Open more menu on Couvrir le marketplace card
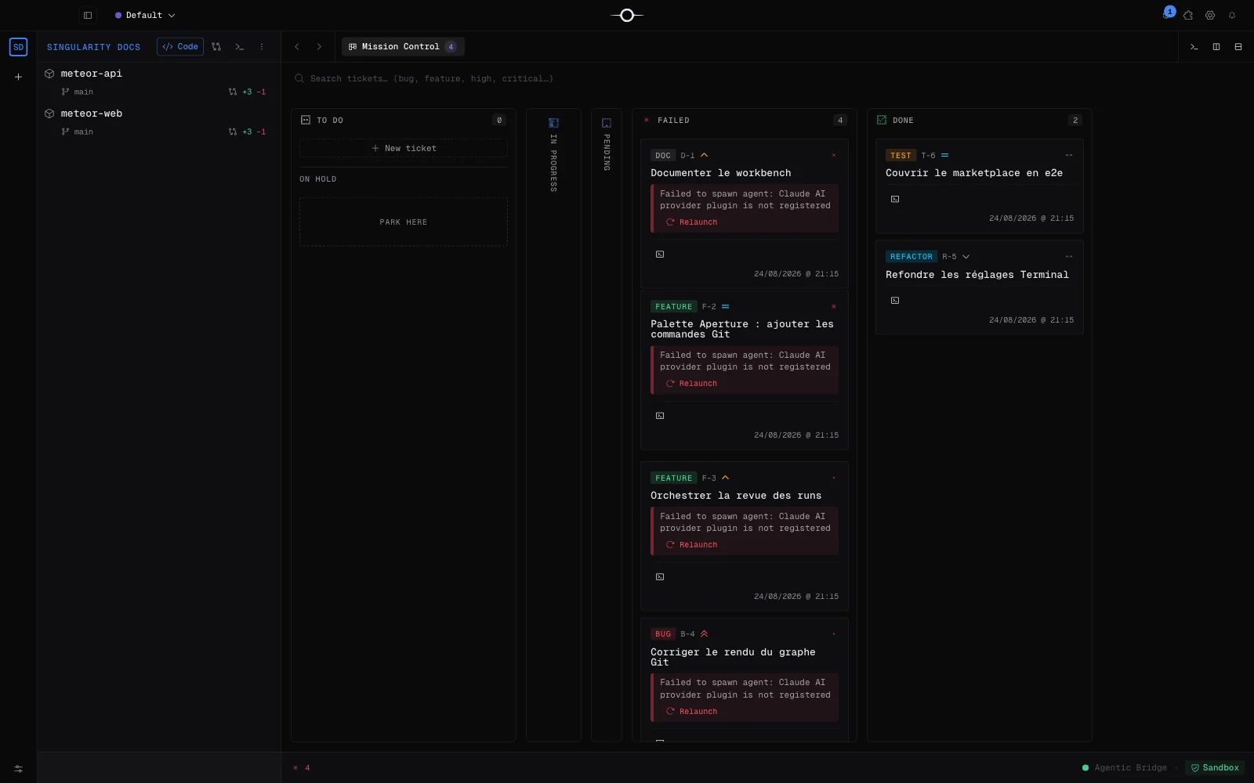This screenshot has height=783, width=1254. tap(1069, 155)
